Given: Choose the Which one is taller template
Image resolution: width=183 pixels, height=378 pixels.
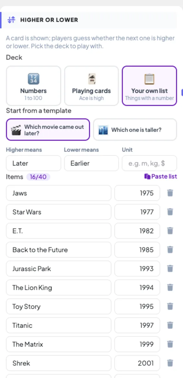Looking at the screenshot, I should 135,130.
